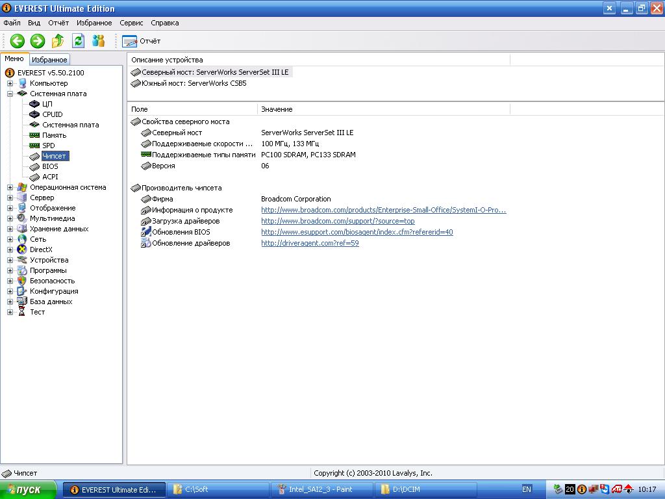Switch to the D:\DCIM taskbar window
This screenshot has height=499, width=665.
coord(426,490)
